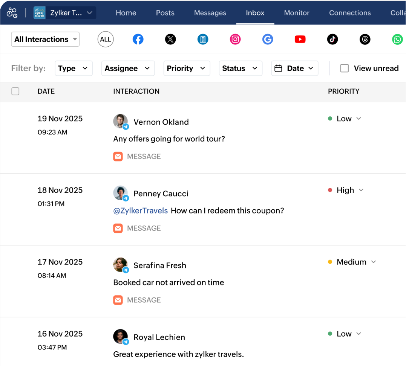The width and height of the screenshot is (406, 366).
Task: Click the MESSAGE icon under Serafina Fresh
Action: [118, 300]
